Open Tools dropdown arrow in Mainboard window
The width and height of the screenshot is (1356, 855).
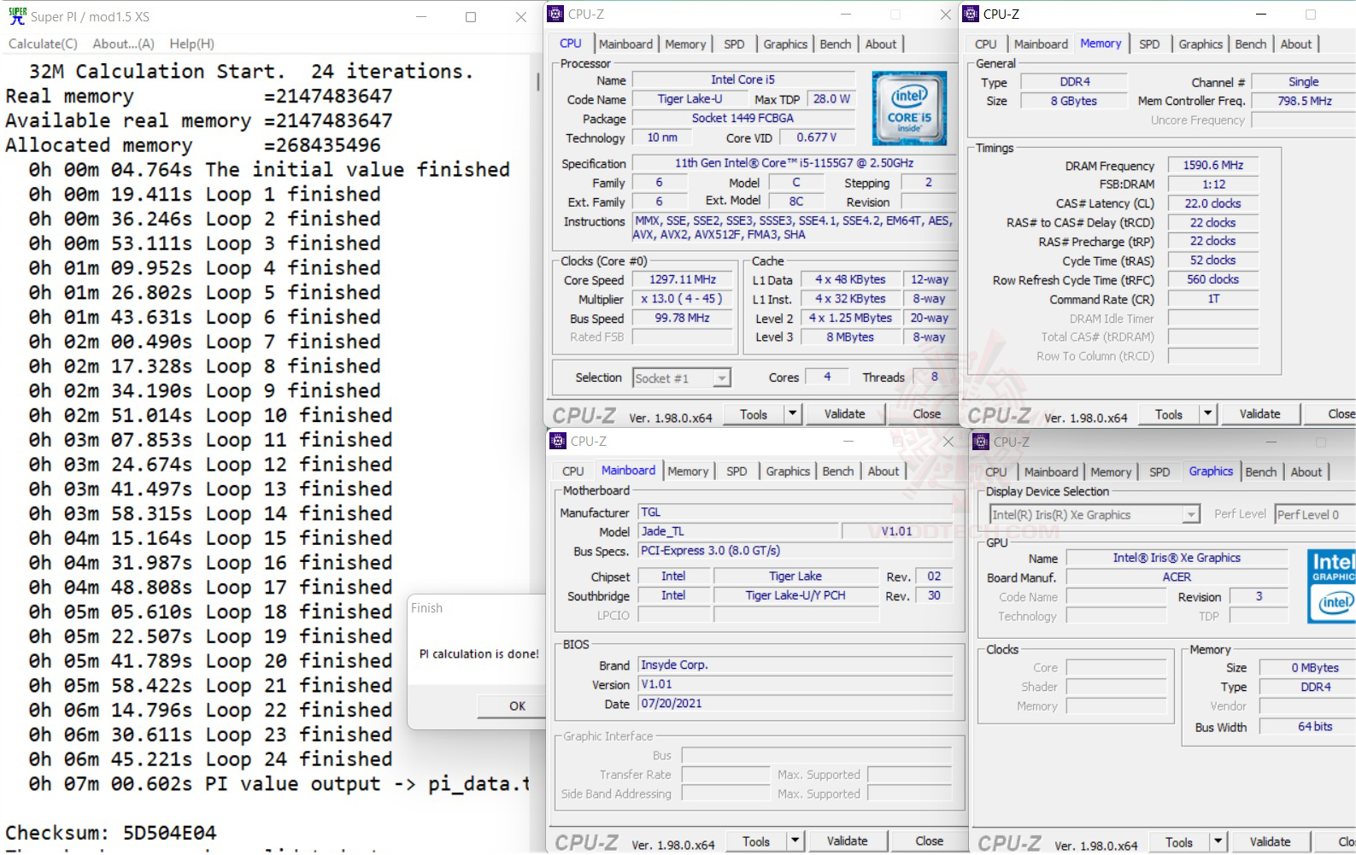[795, 841]
